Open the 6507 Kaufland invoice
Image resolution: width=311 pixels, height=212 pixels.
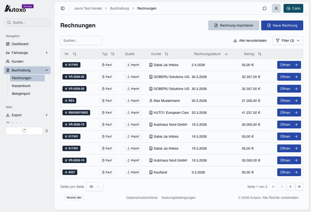click(289, 172)
